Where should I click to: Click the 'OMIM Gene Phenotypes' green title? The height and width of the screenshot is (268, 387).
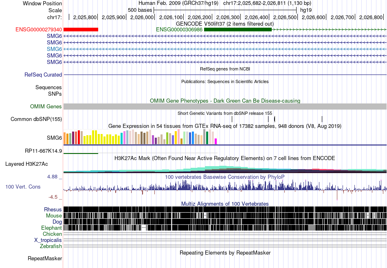(x=225, y=101)
